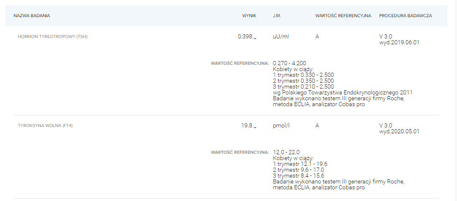Open the HORMON TYREOTROPOWY (TSH) test name

tap(53, 37)
